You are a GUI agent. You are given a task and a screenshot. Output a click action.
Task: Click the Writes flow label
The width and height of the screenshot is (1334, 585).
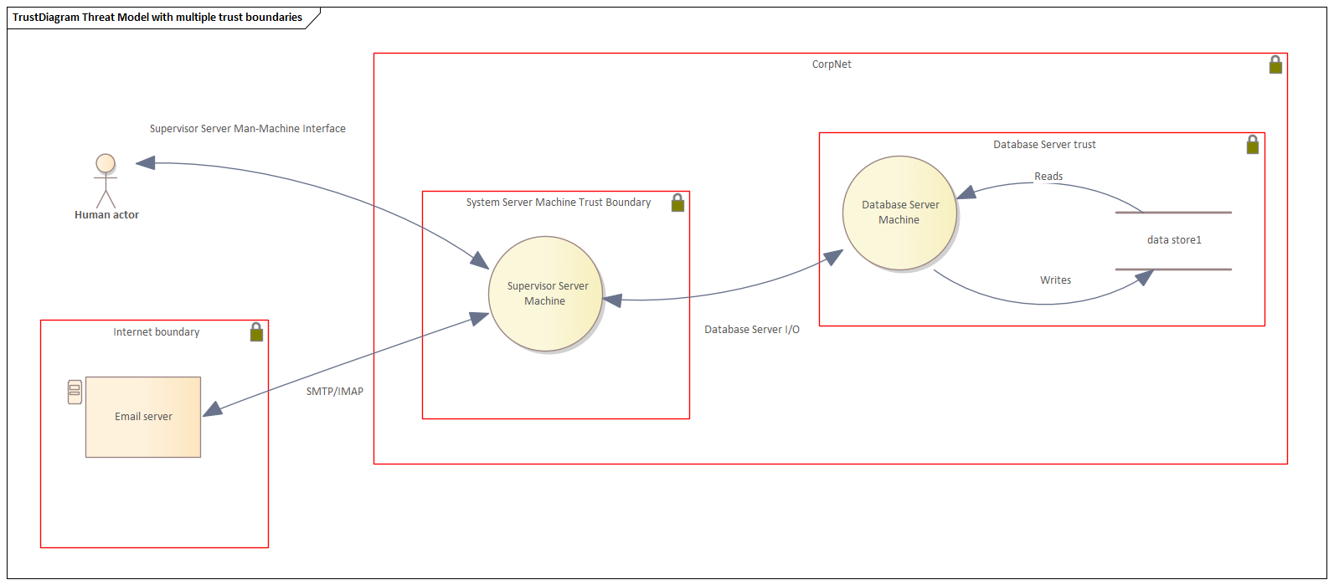click(x=1055, y=280)
